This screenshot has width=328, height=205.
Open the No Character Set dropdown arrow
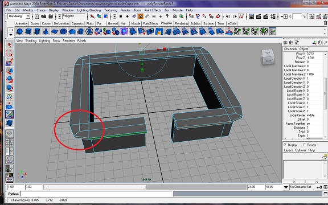286,187
